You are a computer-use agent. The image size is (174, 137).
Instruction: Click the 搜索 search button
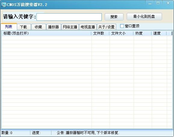(114, 17)
